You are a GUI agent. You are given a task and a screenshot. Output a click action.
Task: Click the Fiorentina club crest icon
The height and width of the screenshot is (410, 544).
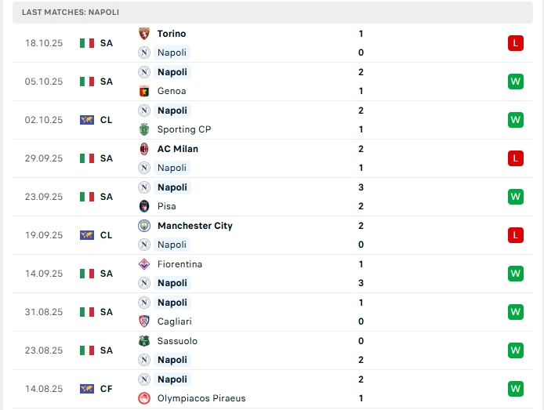pos(144,264)
